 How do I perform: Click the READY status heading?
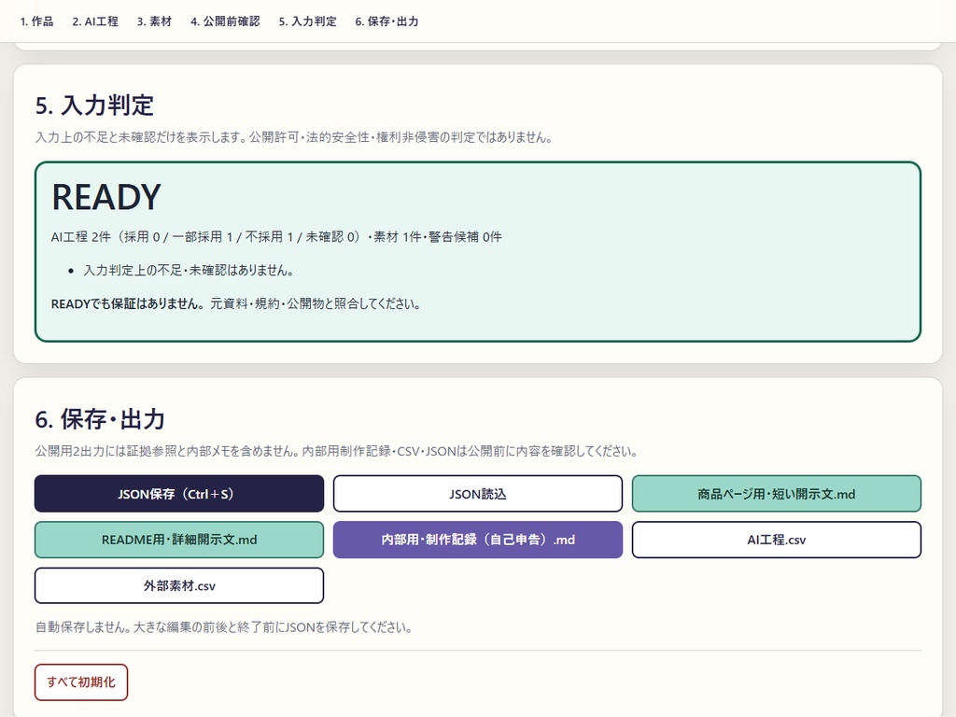coord(106,197)
